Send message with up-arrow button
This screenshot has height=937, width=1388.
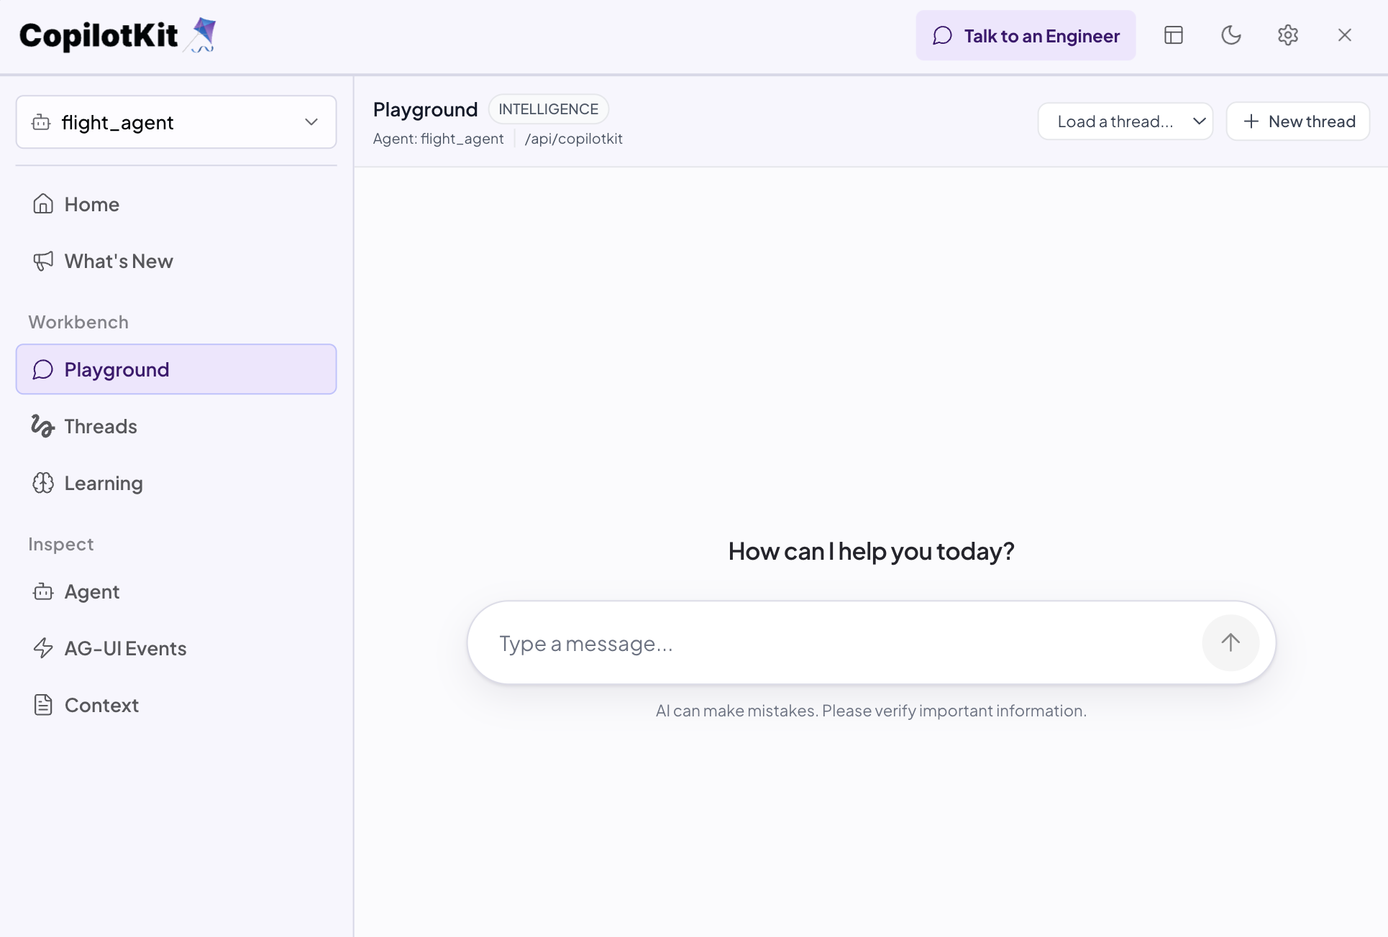coord(1231,642)
